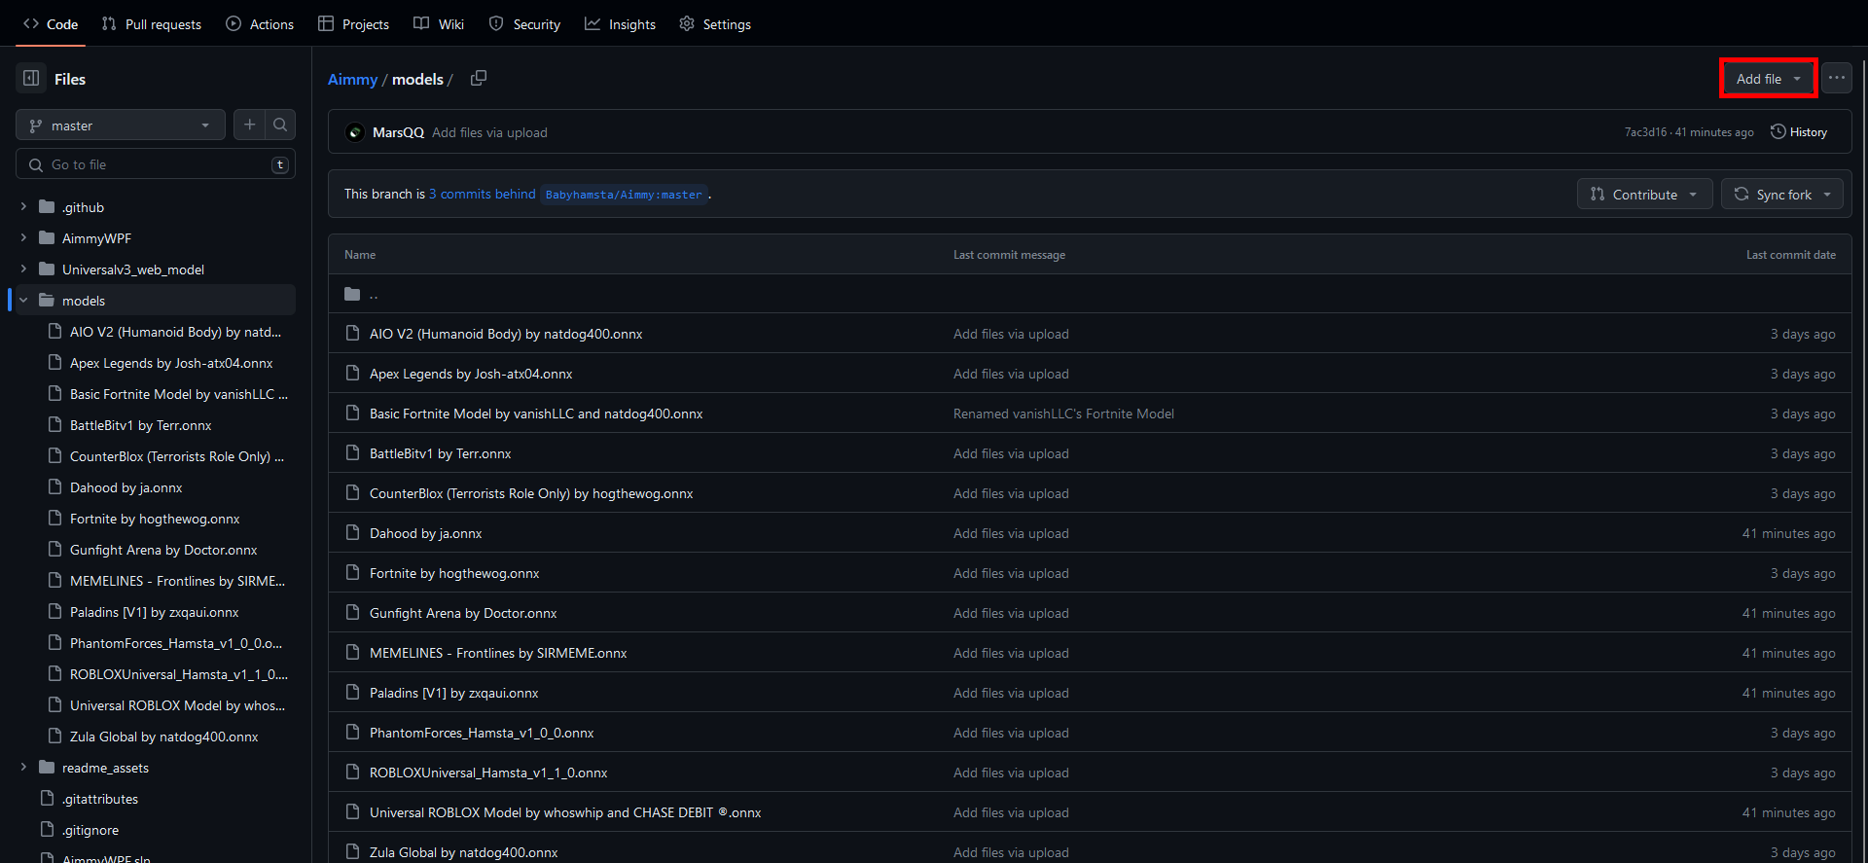
Task: Click the parent directory folder icon
Action: pyautogui.click(x=352, y=294)
